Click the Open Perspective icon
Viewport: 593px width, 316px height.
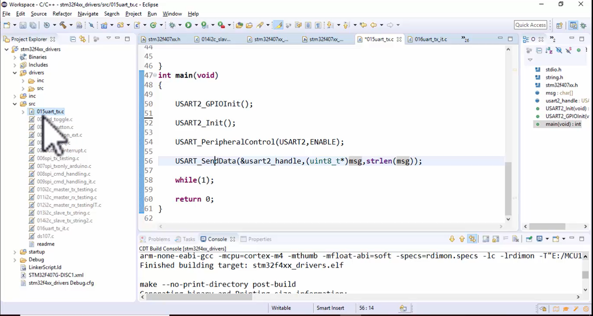(x=559, y=25)
